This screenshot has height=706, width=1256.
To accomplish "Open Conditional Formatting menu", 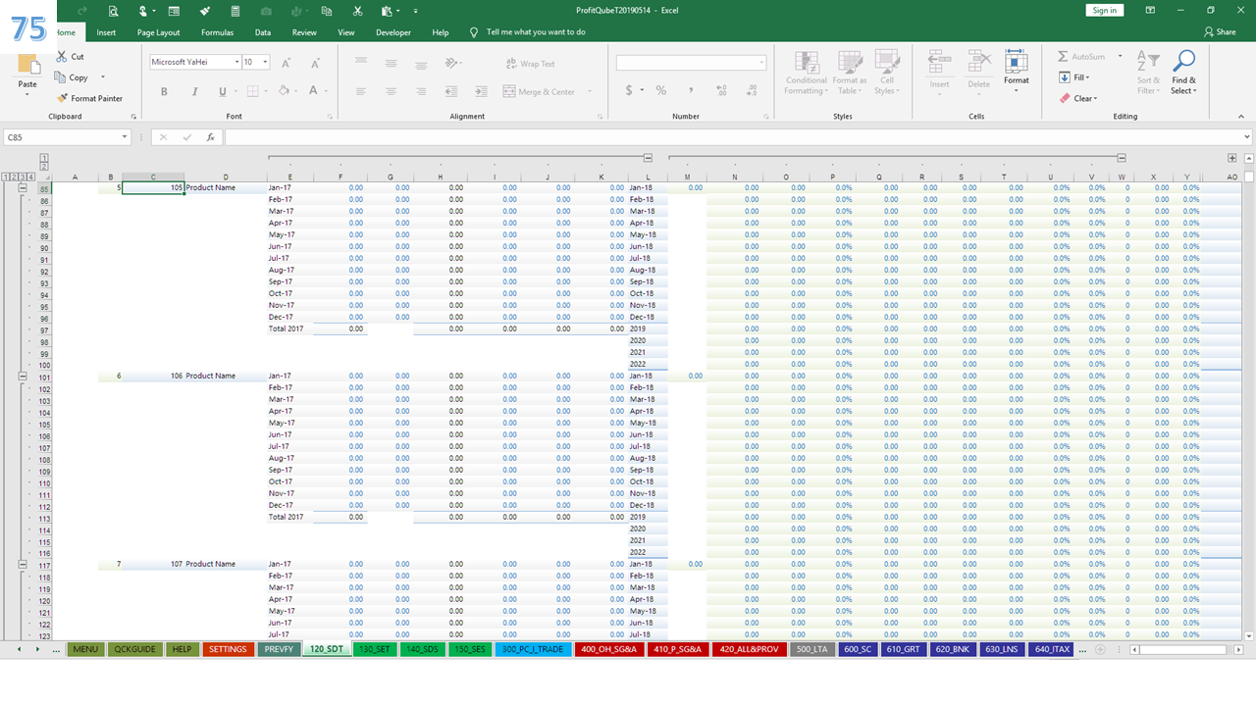I will pos(807,74).
